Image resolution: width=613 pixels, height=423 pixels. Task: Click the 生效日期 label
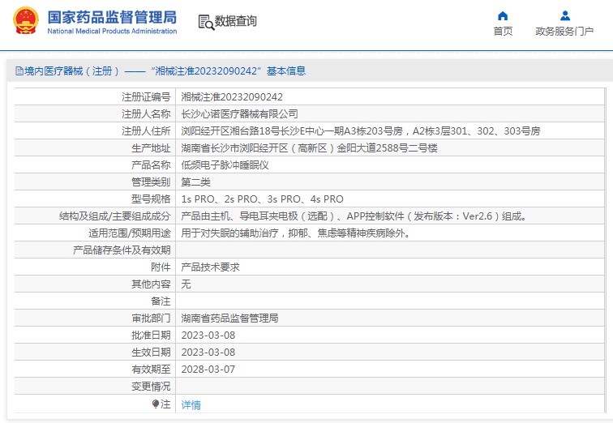(x=151, y=352)
